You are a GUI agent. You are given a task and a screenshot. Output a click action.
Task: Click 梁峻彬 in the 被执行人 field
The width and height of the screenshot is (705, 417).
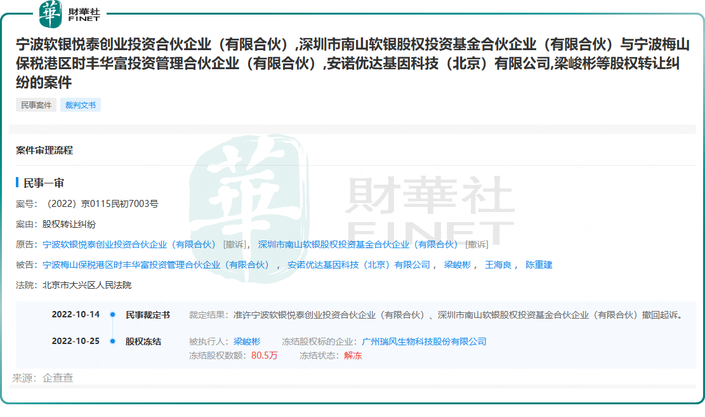(249, 341)
